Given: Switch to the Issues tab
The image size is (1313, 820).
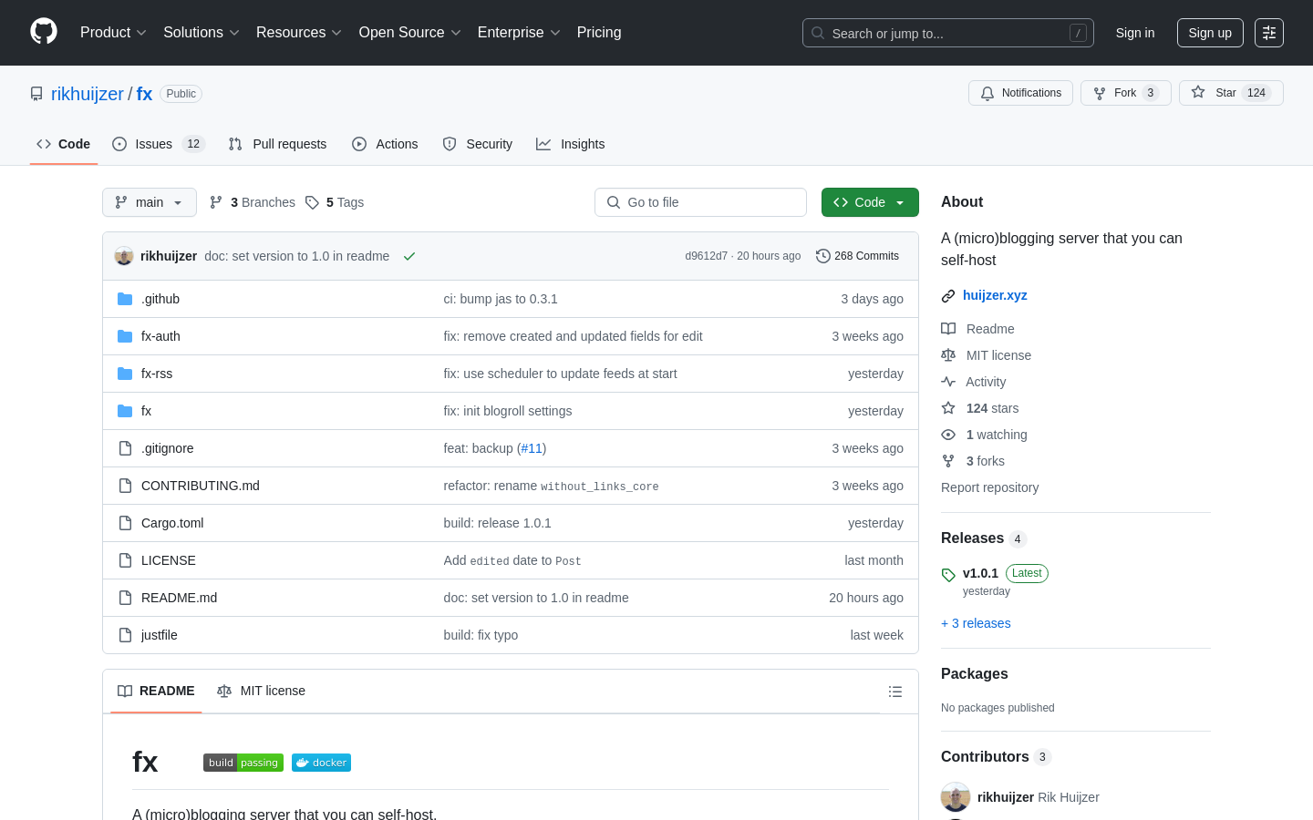Looking at the screenshot, I should pos(159,144).
